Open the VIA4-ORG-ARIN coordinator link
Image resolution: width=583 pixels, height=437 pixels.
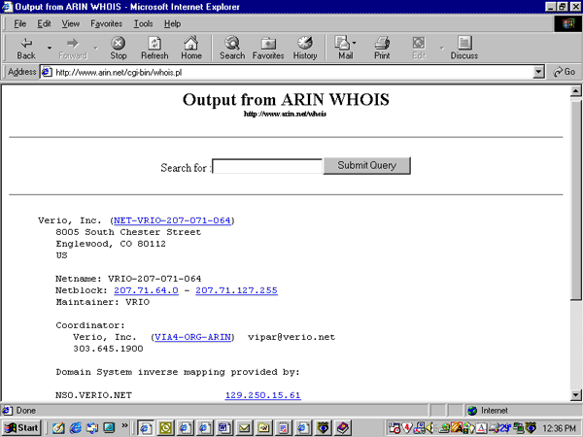pos(192,337)
